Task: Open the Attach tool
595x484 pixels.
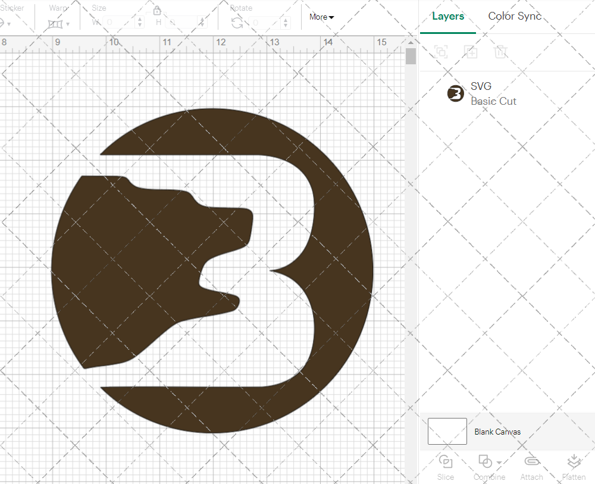Action: (x=531, y=465)
